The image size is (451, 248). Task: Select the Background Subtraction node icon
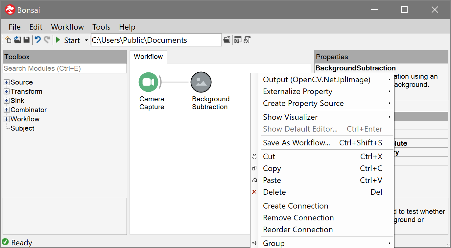point(201,82)
